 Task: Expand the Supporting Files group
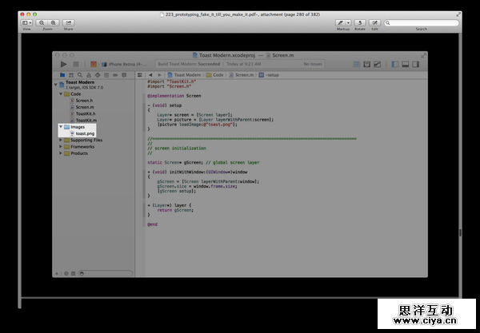pos(61,140)
